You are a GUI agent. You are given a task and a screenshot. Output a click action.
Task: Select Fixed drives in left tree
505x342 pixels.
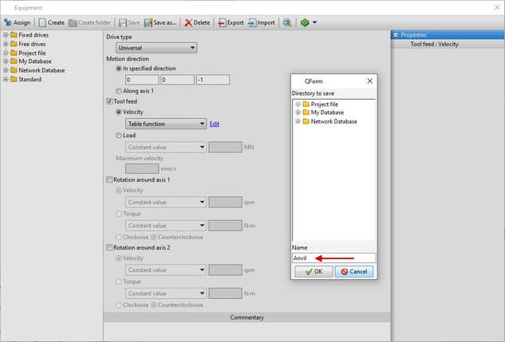pos(35,35)
